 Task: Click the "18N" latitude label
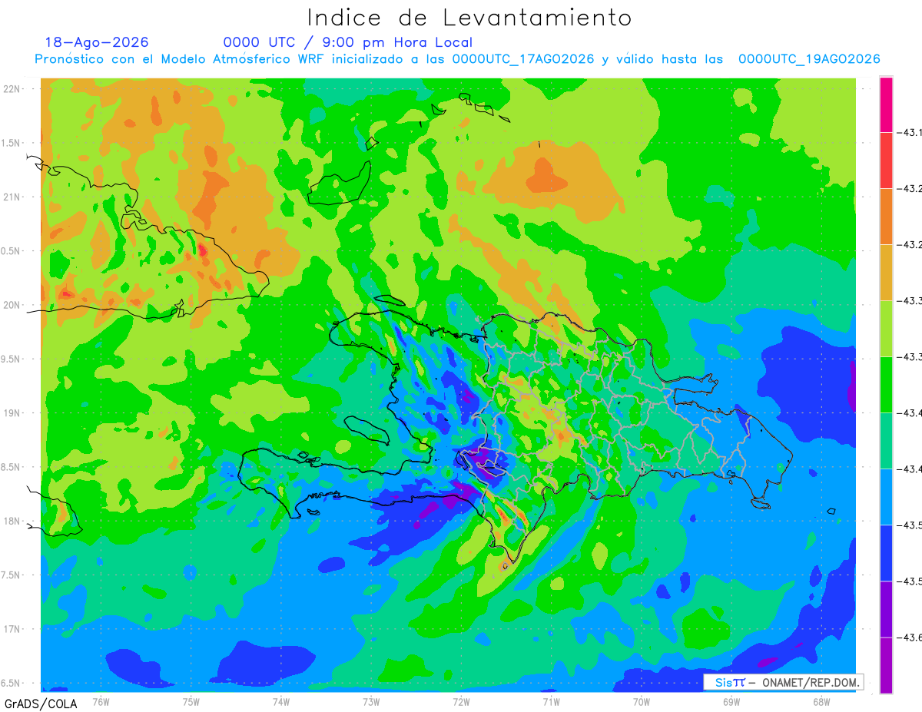tap(12, 521)
